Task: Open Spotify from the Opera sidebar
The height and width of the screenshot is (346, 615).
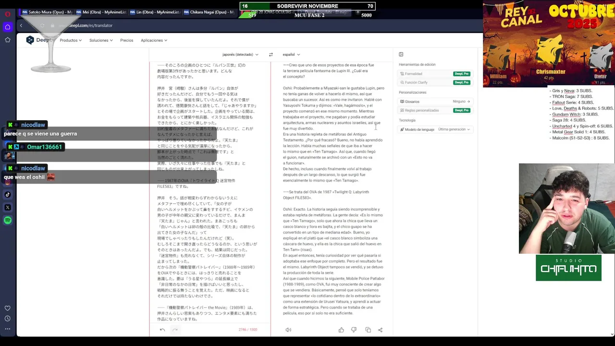Action: 7,220
